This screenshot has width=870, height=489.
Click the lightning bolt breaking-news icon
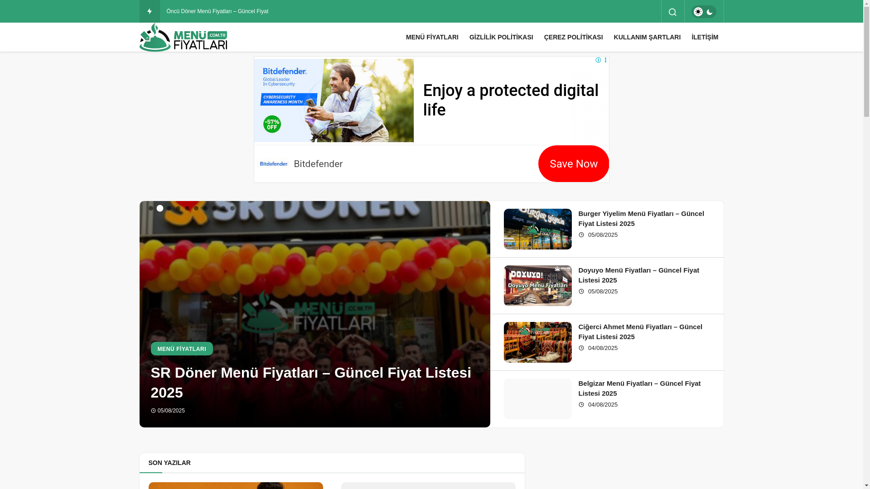pyautogui.click(x=150, y=11)
